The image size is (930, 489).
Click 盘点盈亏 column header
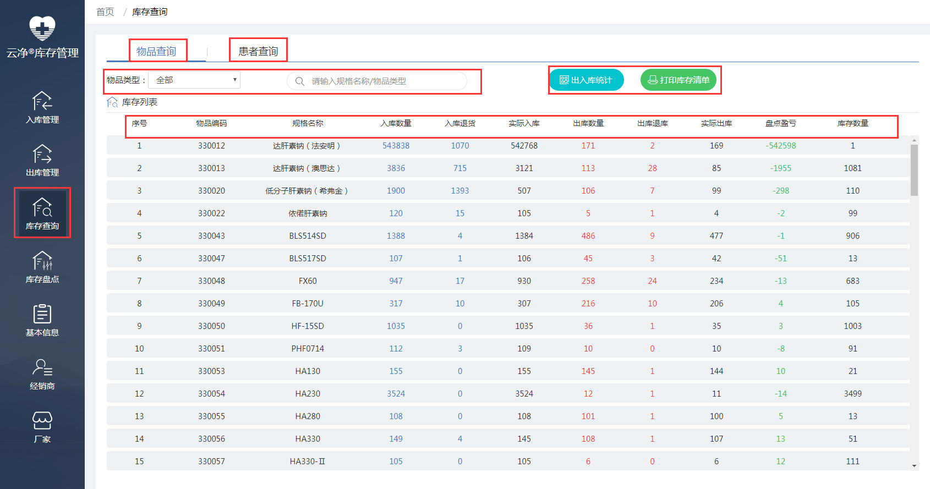[x=780, y=123]
